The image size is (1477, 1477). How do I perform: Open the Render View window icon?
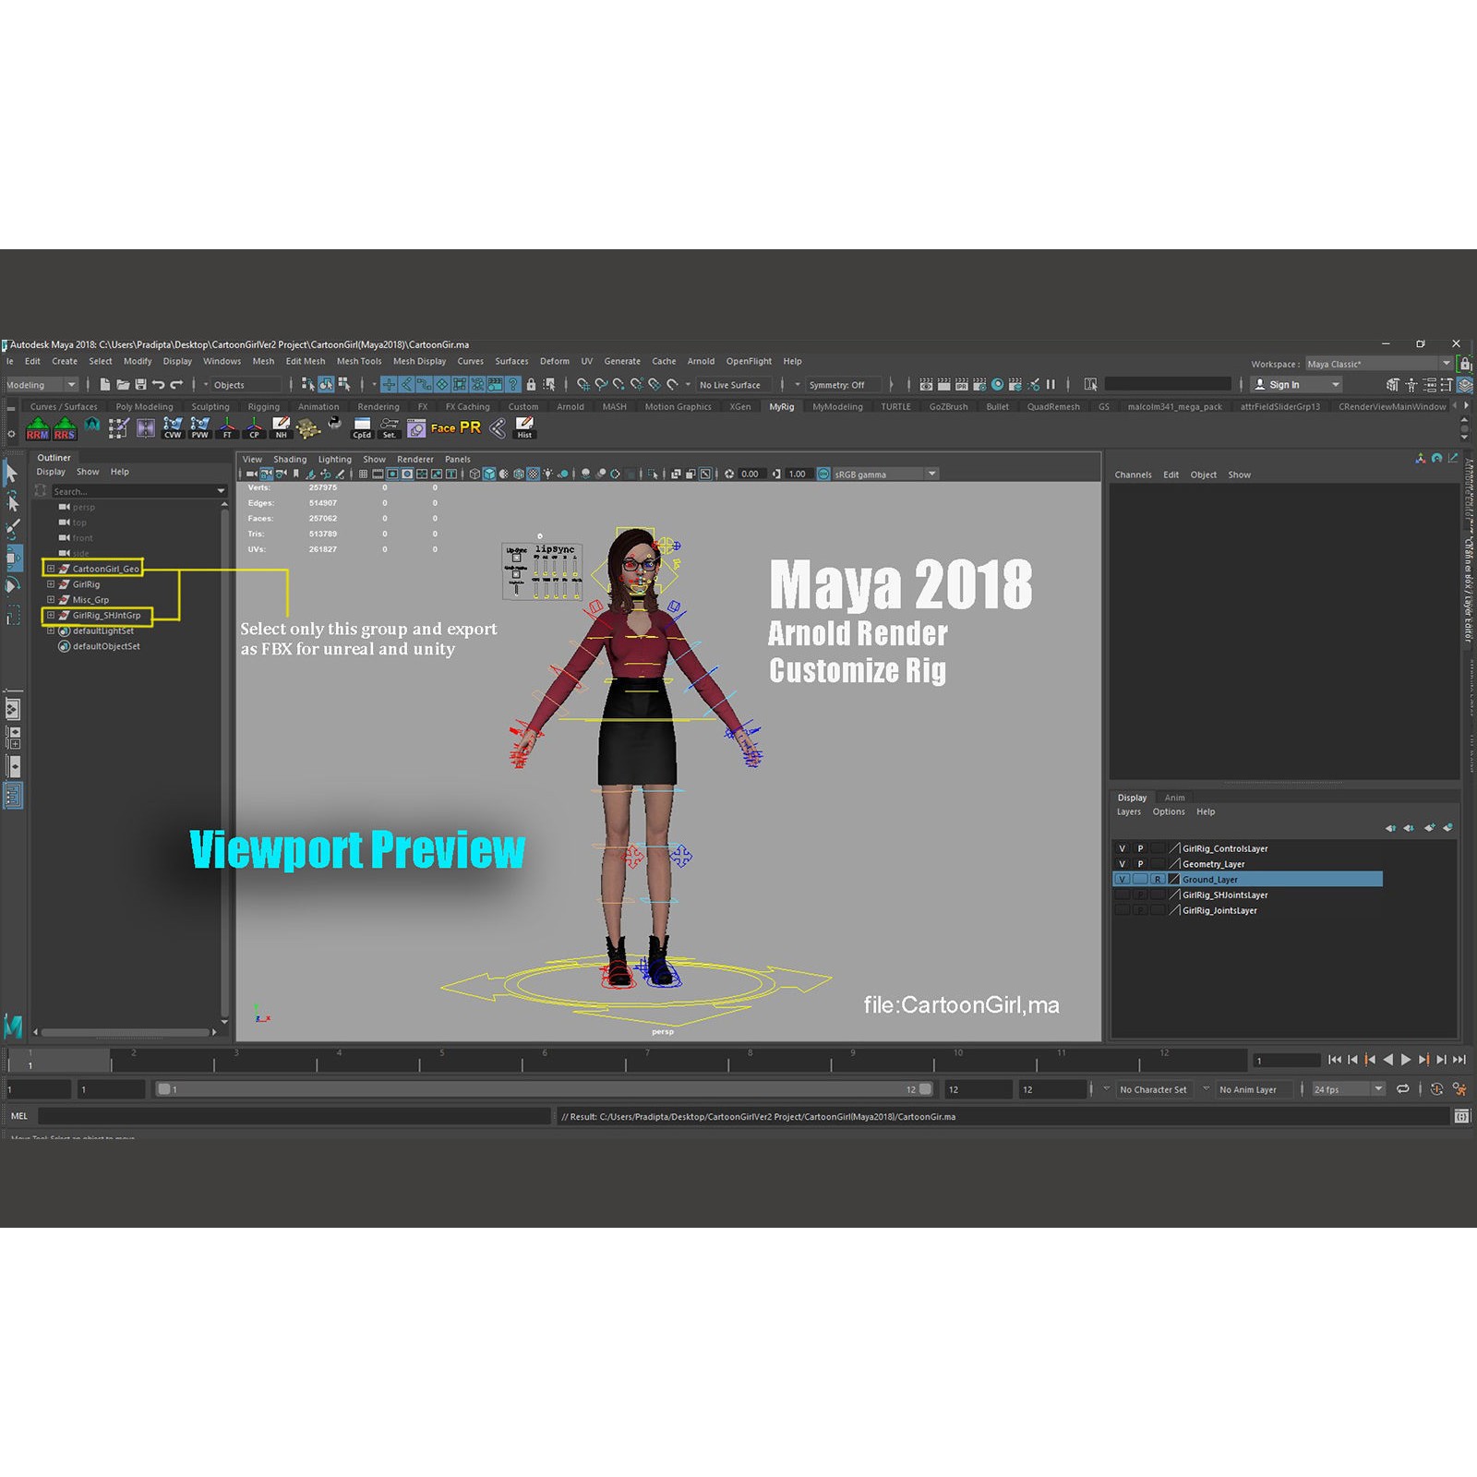(x=926, y=385)
